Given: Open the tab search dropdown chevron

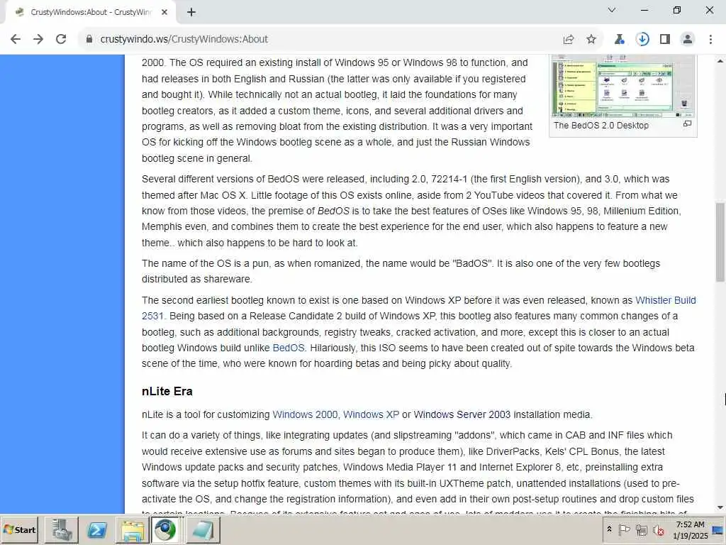Looking at the screenshot, I should (x=612, y=10).
